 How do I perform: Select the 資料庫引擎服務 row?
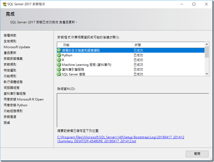point(131,69)
